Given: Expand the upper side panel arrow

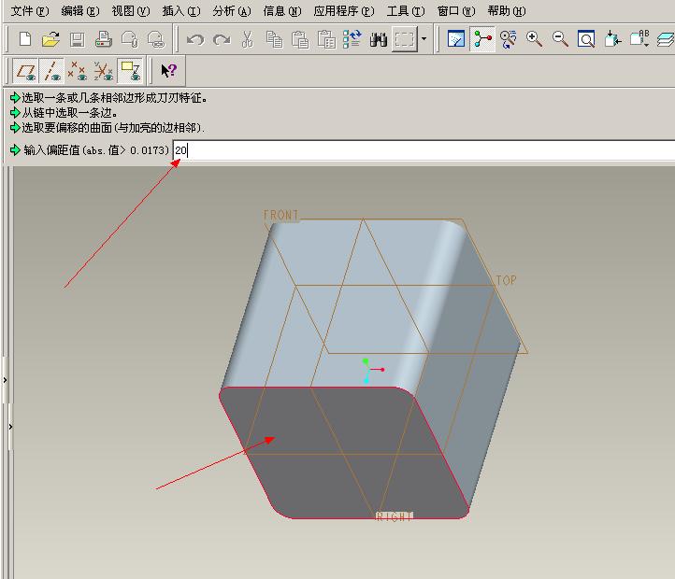Looking at the screenshot, I should (x=5, y=380).
